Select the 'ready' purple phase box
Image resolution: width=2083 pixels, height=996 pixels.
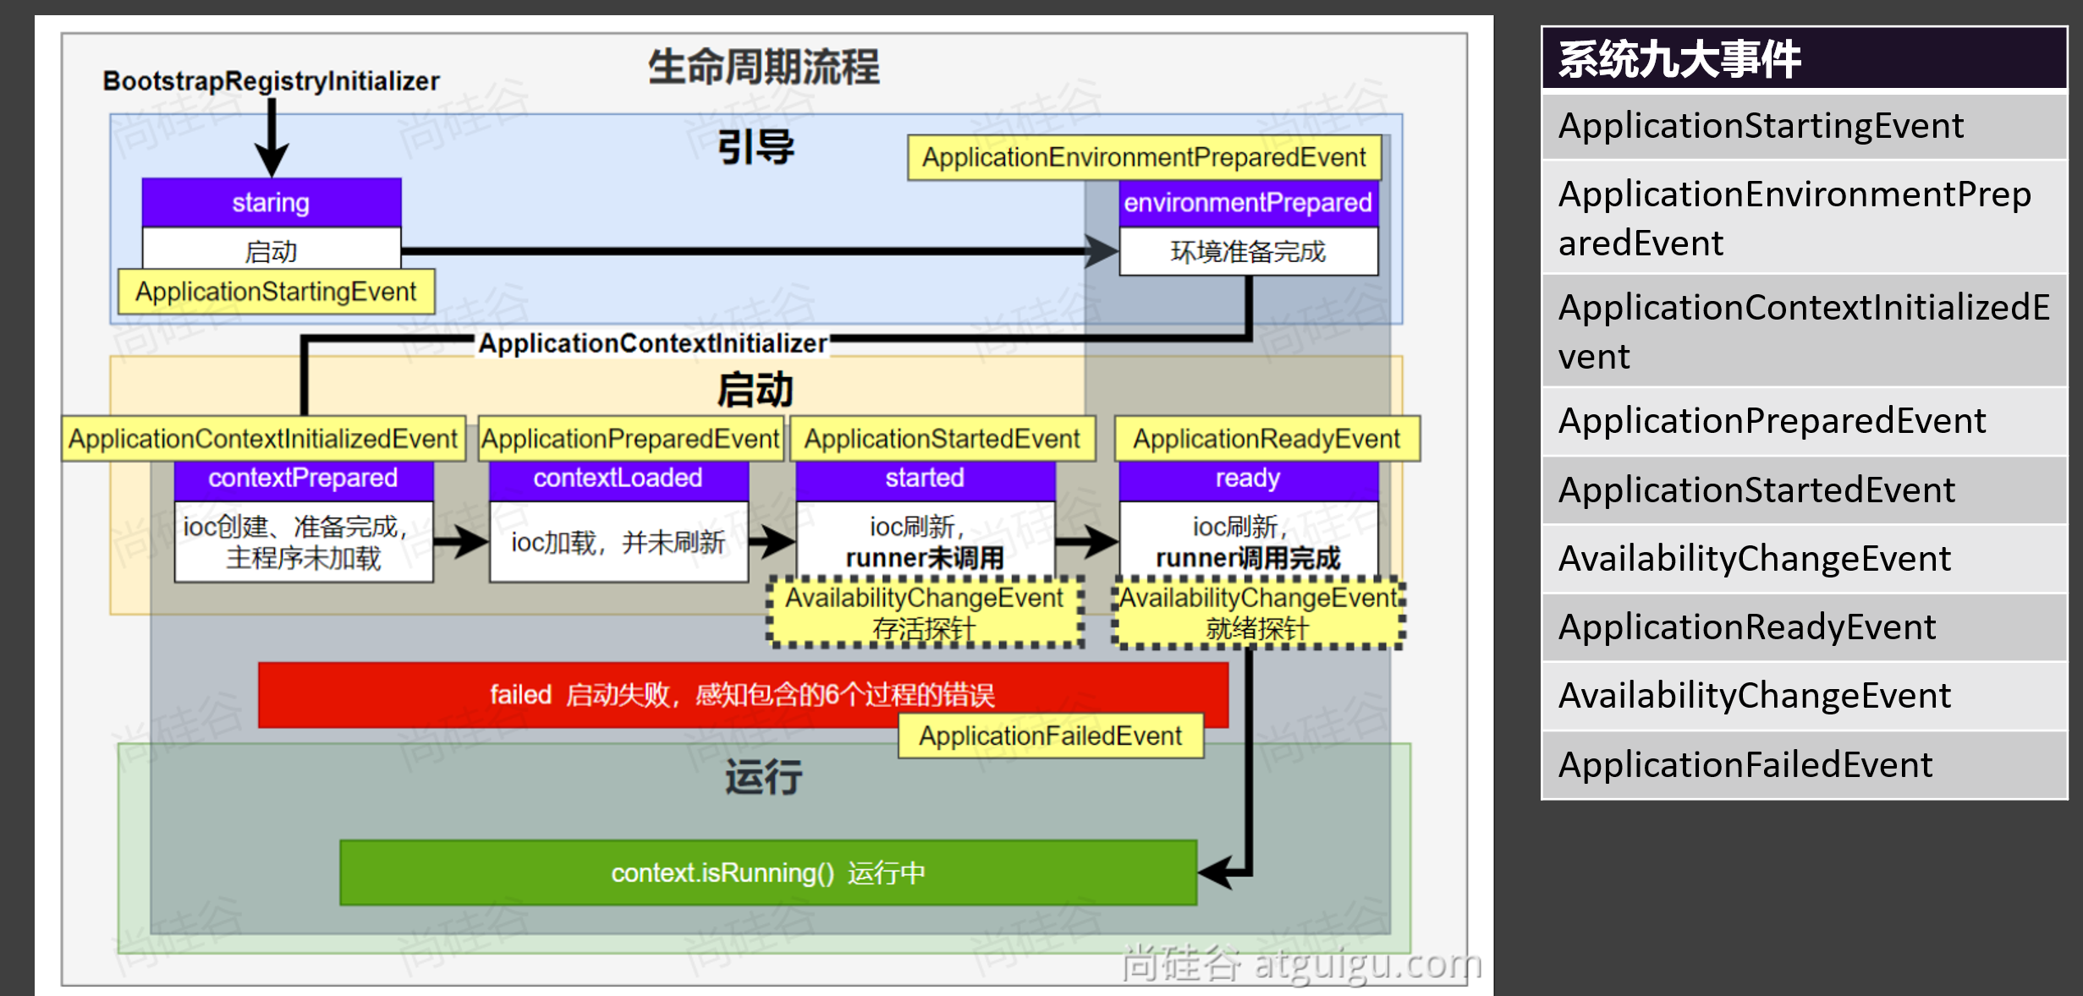1248,479
